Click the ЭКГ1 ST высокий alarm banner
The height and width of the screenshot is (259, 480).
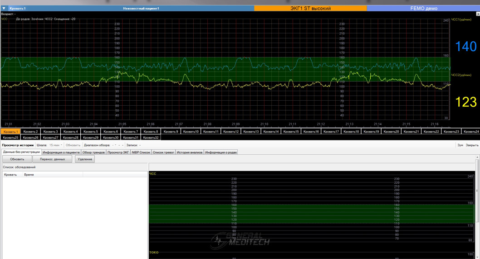point(310,8)
